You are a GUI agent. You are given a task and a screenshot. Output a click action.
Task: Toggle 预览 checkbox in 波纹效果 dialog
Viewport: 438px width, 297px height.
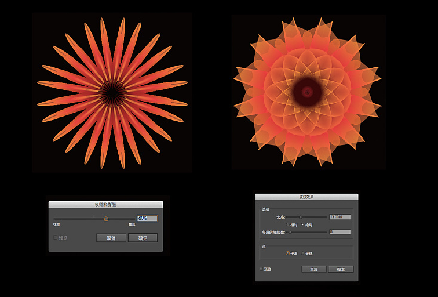coord(262,269)
